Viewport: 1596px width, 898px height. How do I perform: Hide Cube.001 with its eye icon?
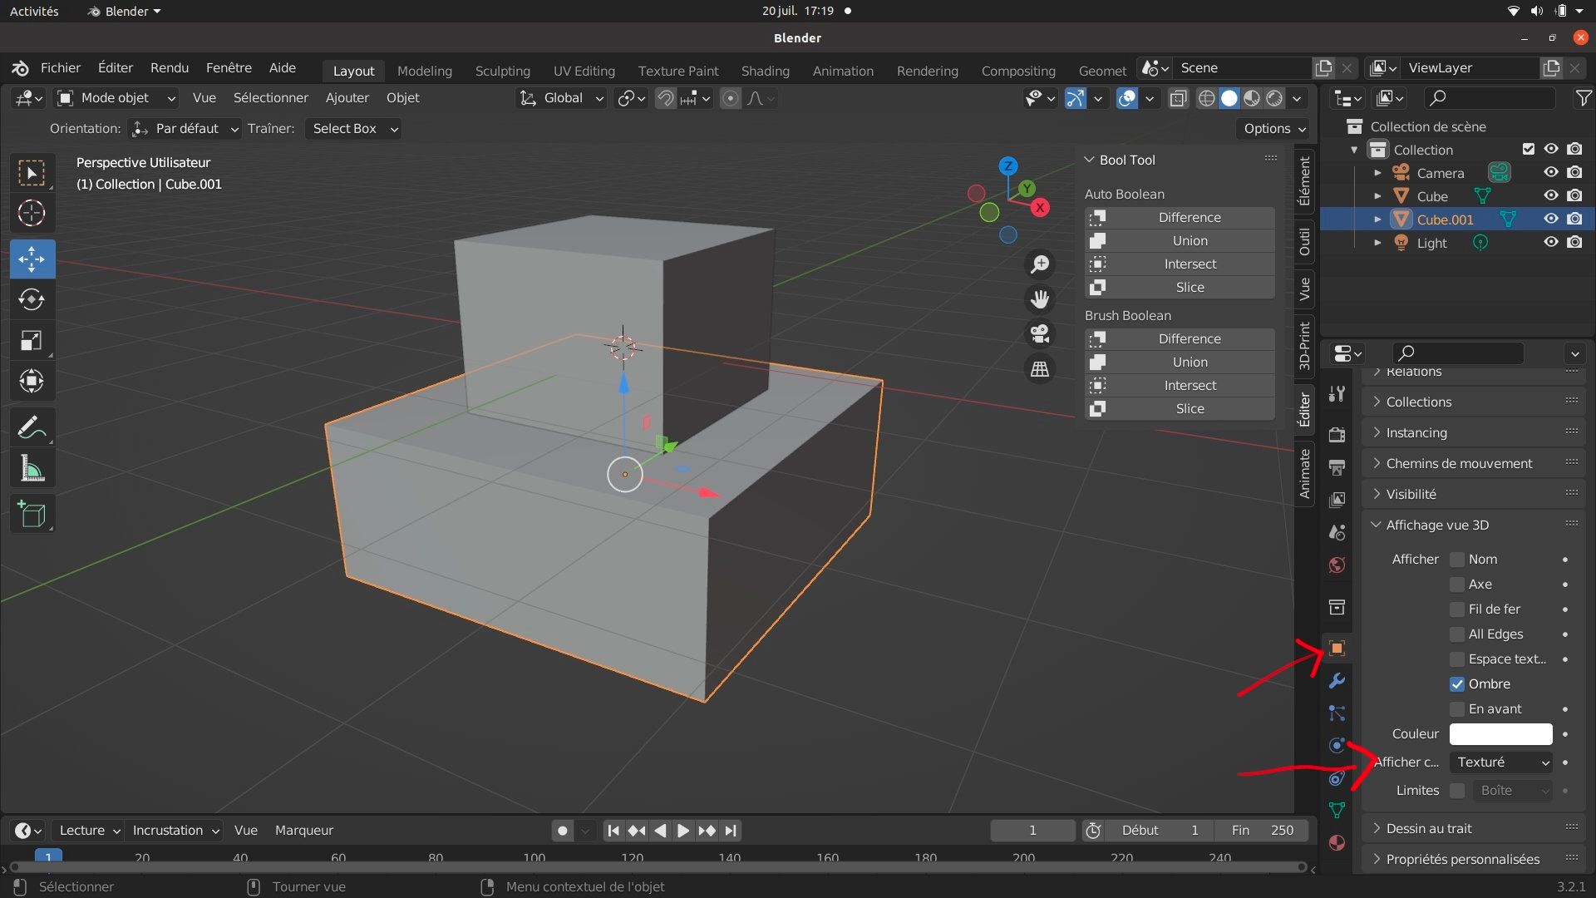pos(1551,220)
